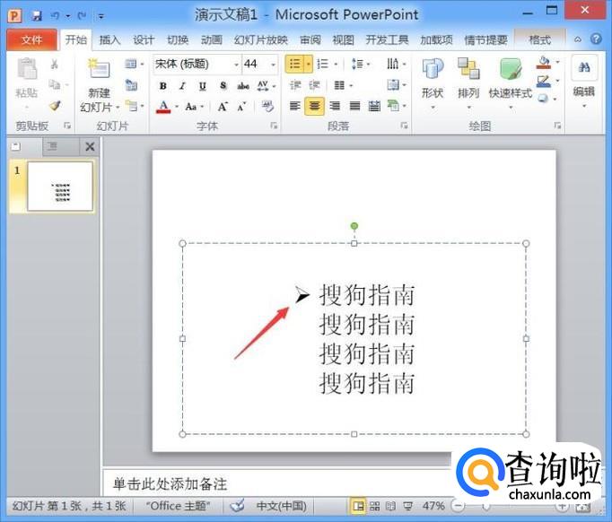Image resolution: width=612 pixels, height=522 pixels.
Task: Open the File tab
Action: pyautogui.click(x=31, y=39)
